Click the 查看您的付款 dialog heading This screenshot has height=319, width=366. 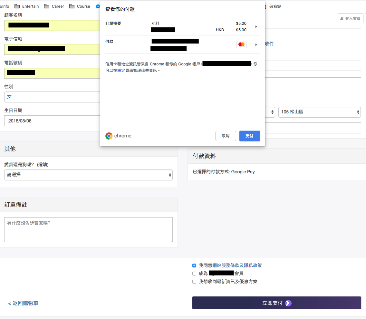click(x=120, y=9)
